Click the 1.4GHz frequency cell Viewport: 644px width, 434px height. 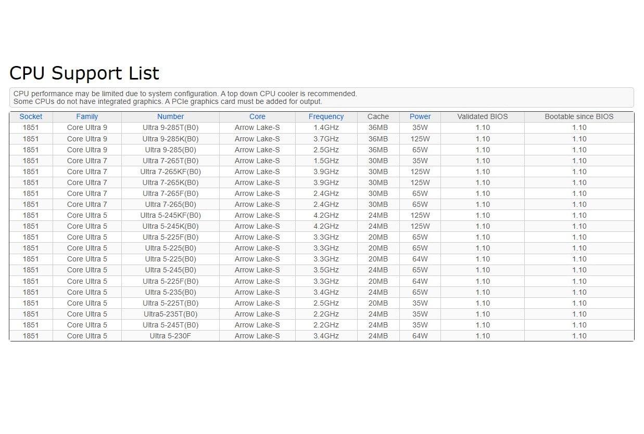tap(326, 127)
